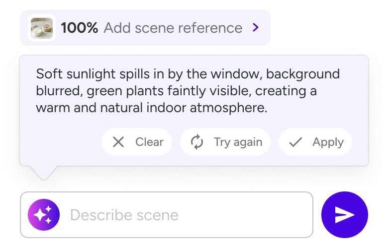Click the Add scene reference label
The width and height of the screenshot is (388, 248).
click(x=173, y=28)
